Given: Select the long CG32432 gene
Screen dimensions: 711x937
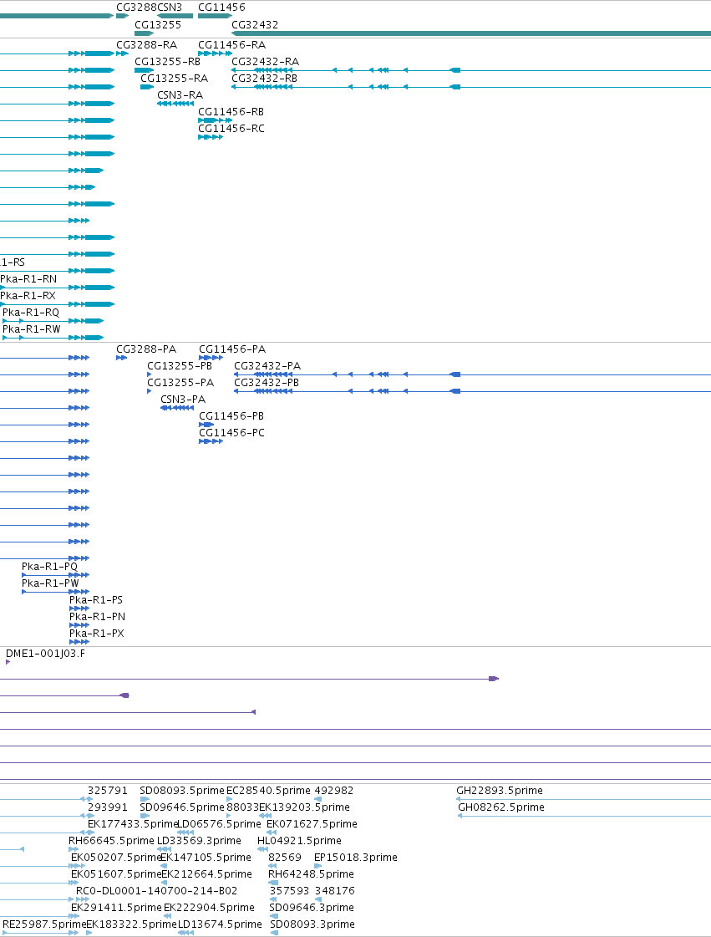Looking at the screenshot, I should click(471, 33).
